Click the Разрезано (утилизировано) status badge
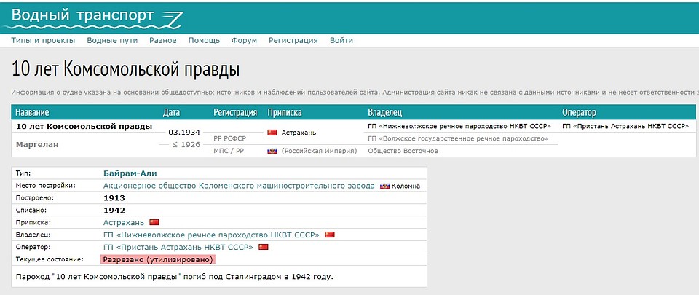 (x=158, y=259)
